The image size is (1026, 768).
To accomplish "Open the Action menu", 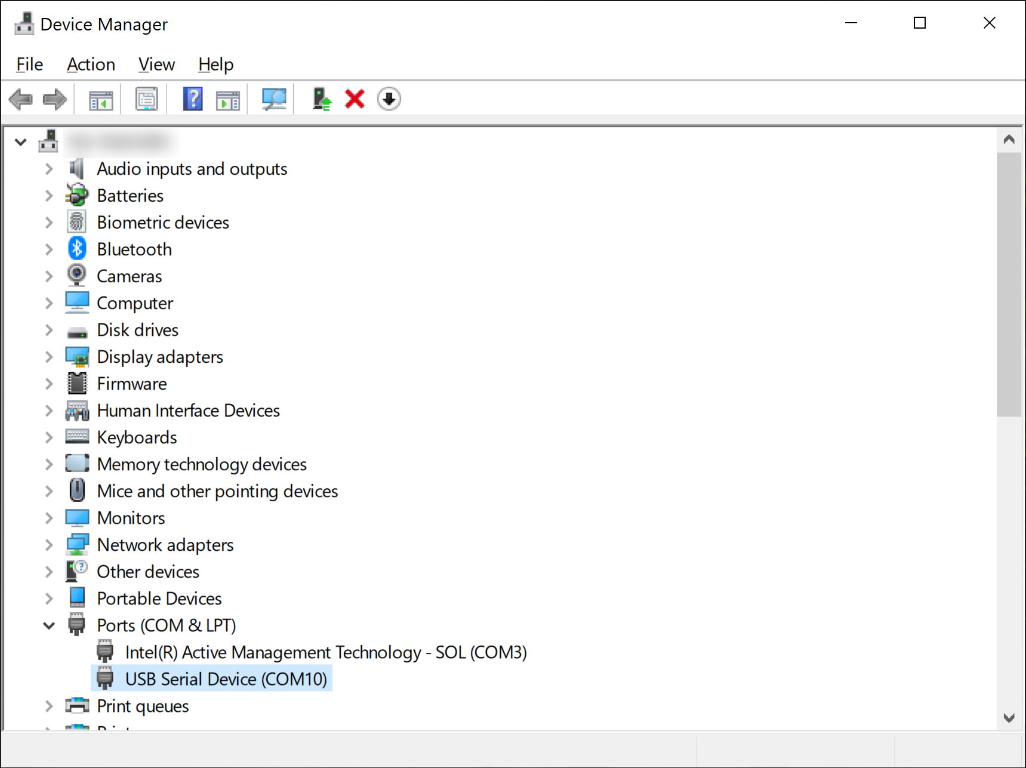I will click(91, 64).
